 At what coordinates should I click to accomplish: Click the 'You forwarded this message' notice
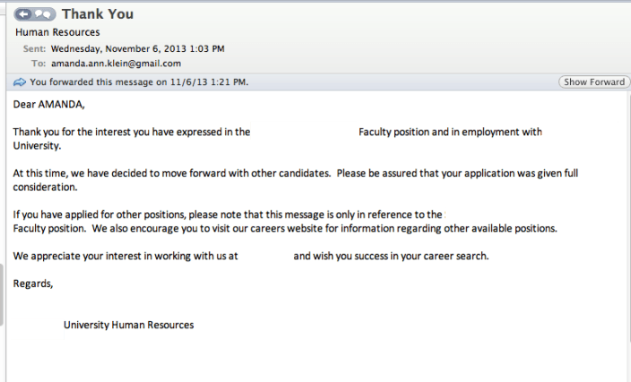[139, 82]
